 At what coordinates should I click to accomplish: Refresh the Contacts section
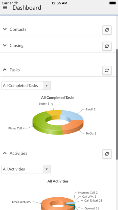(x=107, y=30)
